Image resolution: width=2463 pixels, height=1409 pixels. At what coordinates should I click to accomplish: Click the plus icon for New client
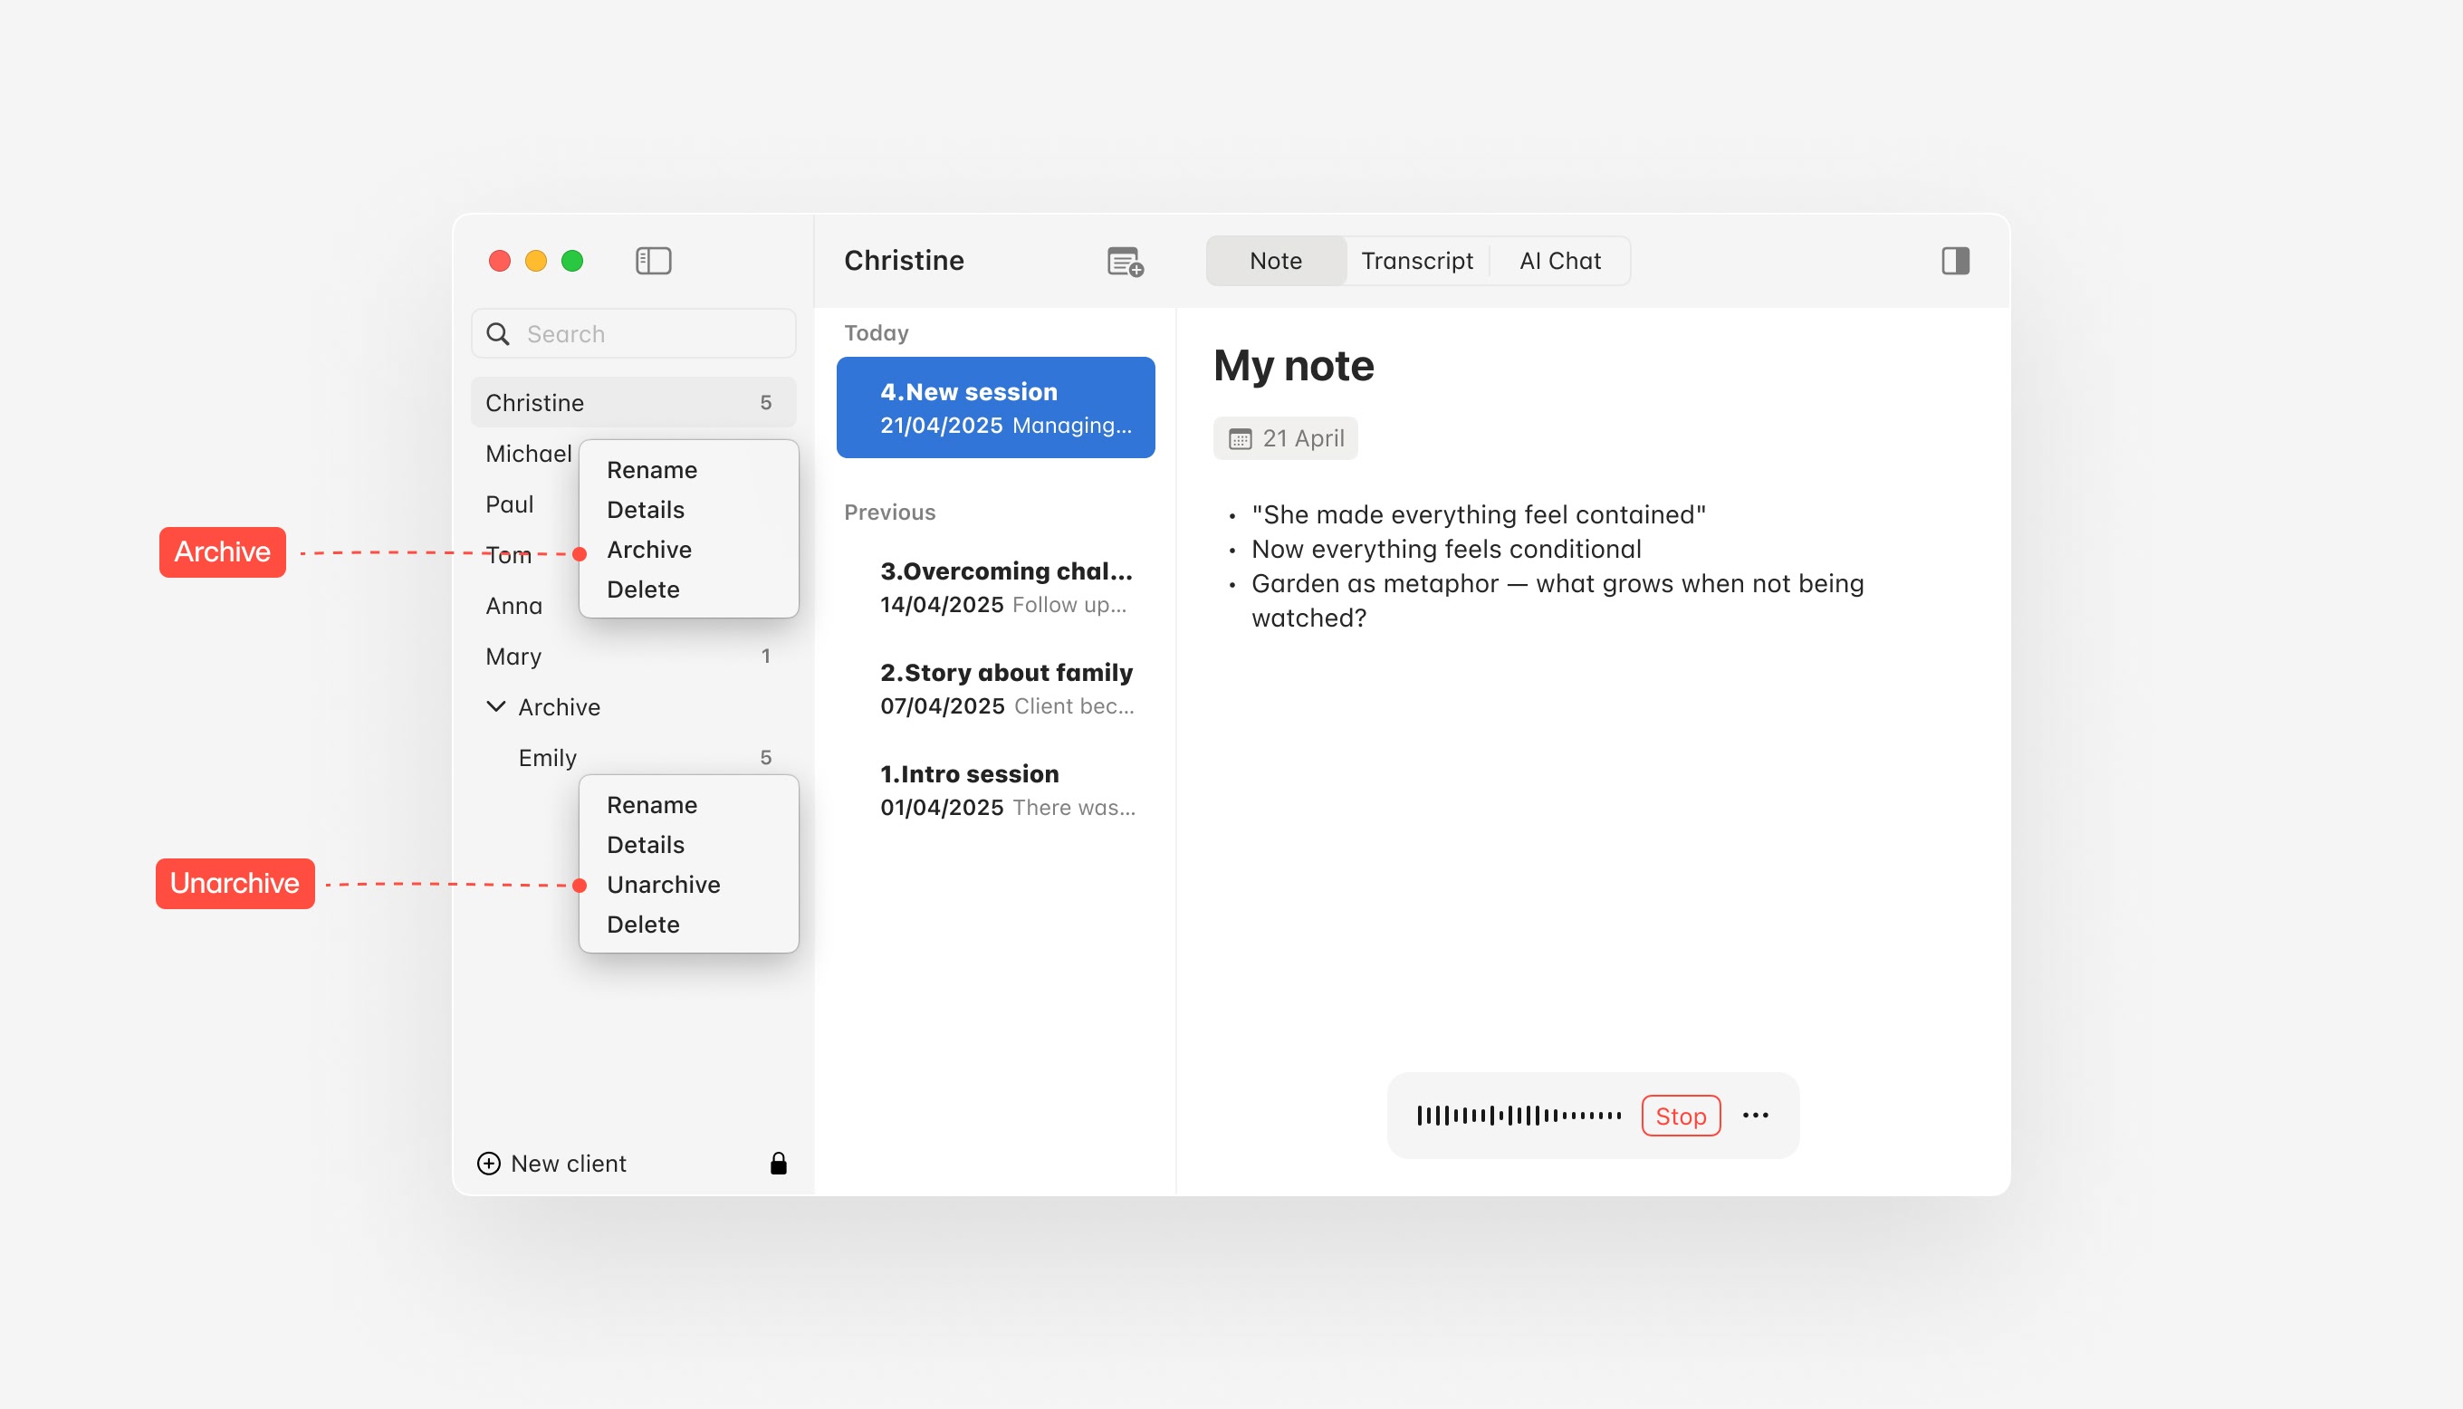489,1164
